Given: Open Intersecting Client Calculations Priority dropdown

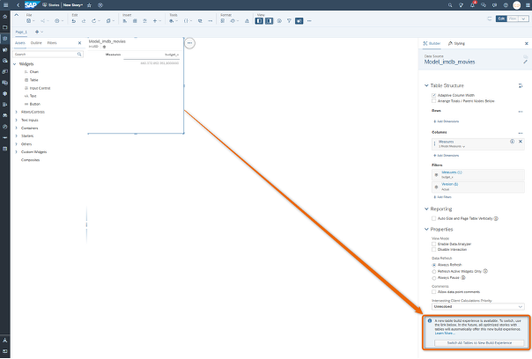Looking at the screenshot, I should click(478, 306).
